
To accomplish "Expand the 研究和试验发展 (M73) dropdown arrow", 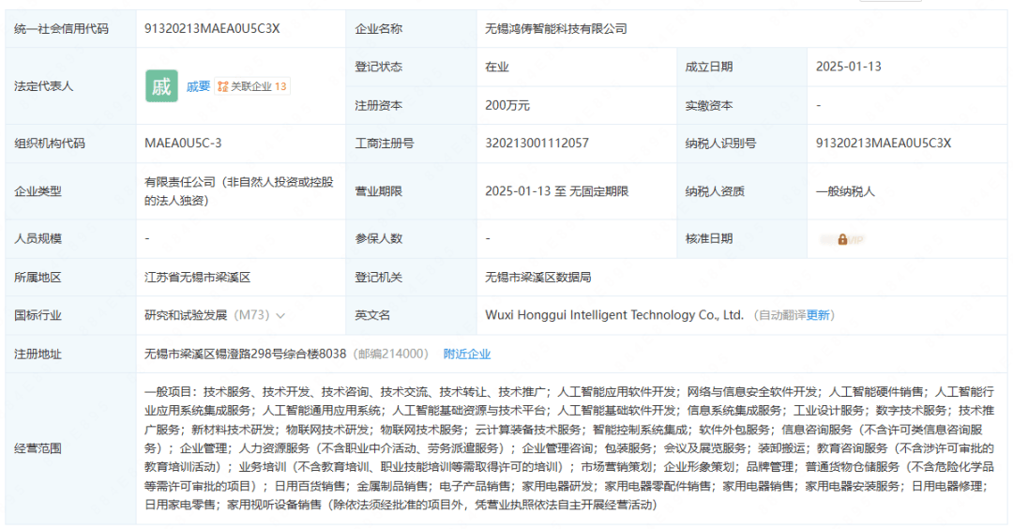I will (x=280, y=316).
